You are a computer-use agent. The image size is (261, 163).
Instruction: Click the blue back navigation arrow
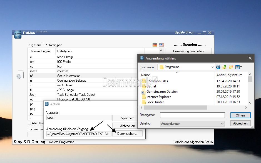(x=218, y=67)
